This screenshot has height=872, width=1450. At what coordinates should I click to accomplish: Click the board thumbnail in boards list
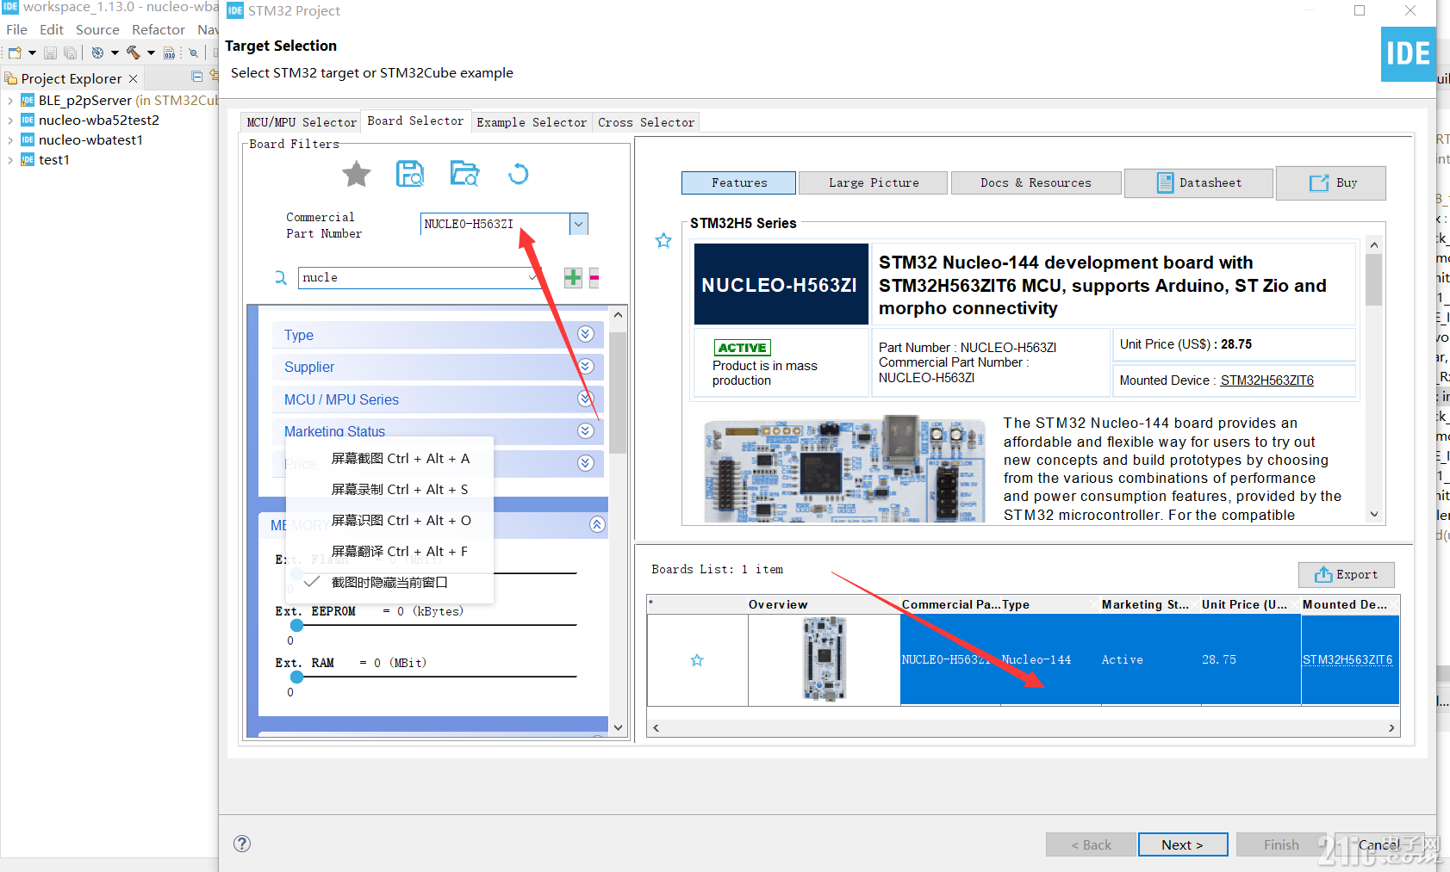(x=824, y=659)
